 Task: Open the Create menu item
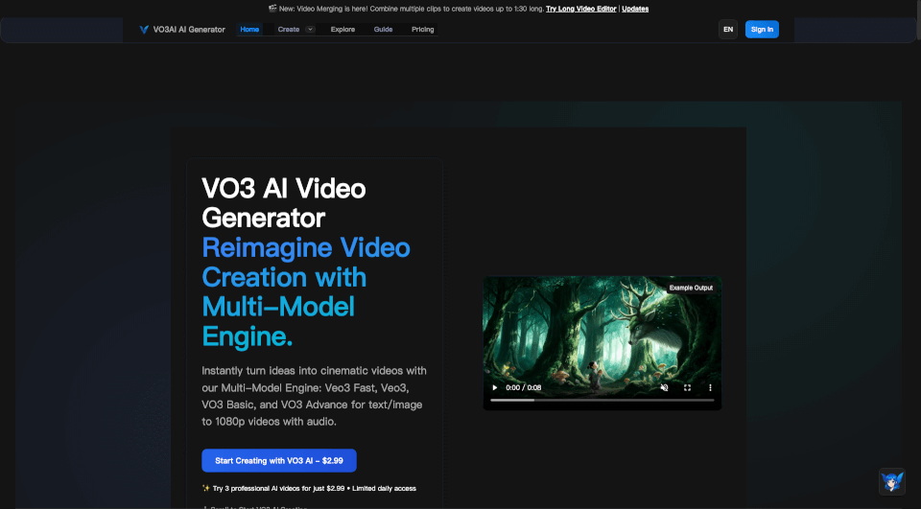coord(288,30)
